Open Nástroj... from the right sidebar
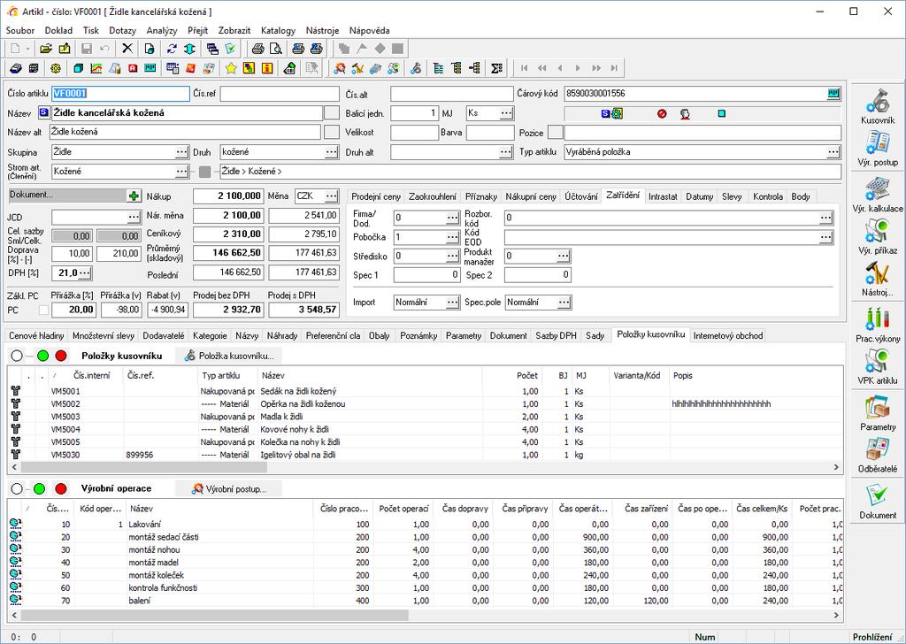 click(x=877, y=279)
